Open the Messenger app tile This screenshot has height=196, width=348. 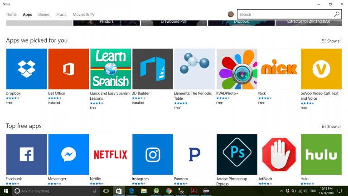coord(68,154)
